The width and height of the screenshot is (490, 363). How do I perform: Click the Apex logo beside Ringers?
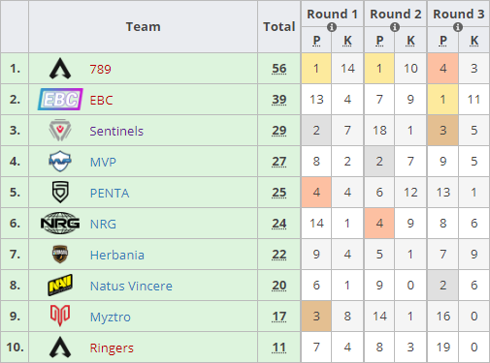pos(60,348)
